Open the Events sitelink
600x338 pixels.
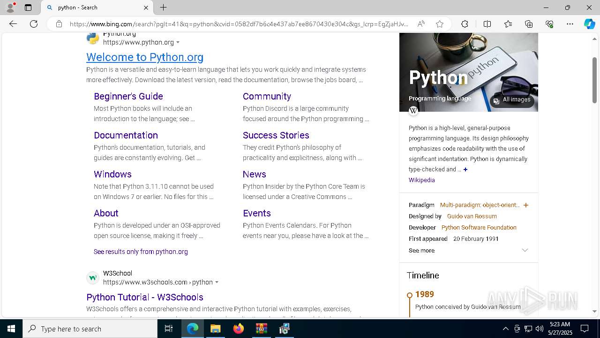tap(257, 213)
